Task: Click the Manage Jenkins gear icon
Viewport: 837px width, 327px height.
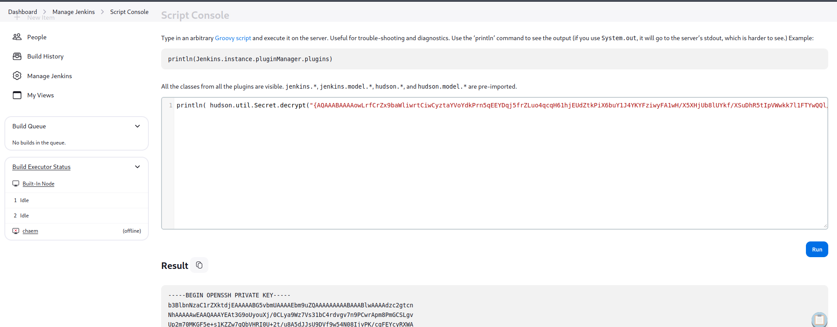Action: pyautogui.click(x=17, y=76)
